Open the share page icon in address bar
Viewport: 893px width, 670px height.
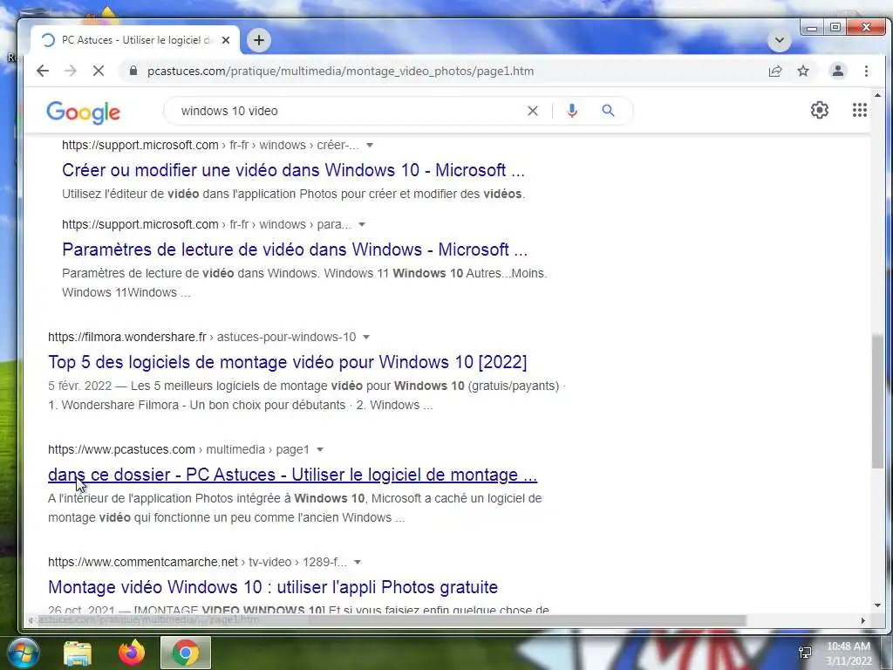pos(775,71)
